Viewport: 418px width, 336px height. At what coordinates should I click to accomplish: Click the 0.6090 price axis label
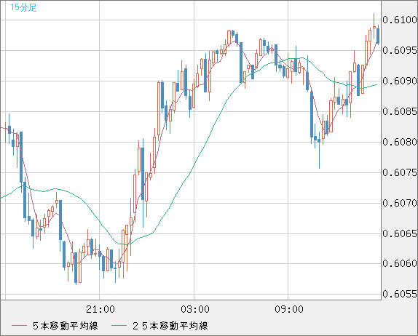click(400, 81)
